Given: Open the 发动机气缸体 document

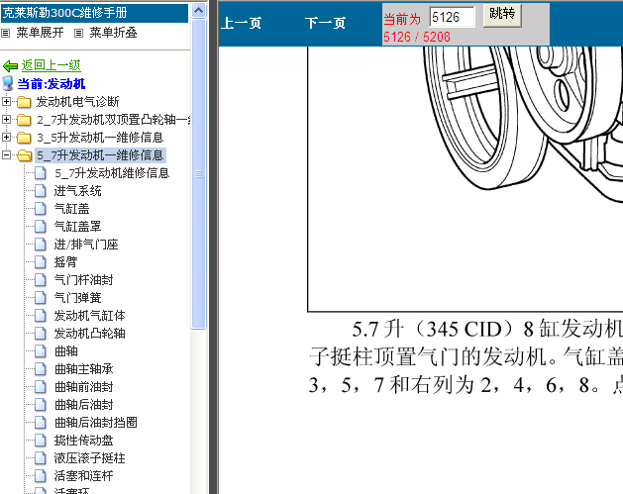Looking at the screenshot, I should (90, 316).
